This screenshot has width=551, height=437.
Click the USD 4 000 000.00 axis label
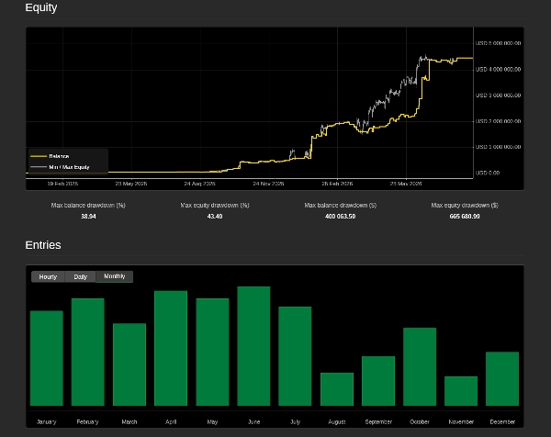pyautogui.click(x=498, y=70)
